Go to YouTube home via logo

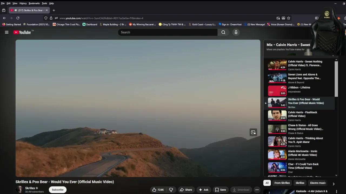pos(22,32)
